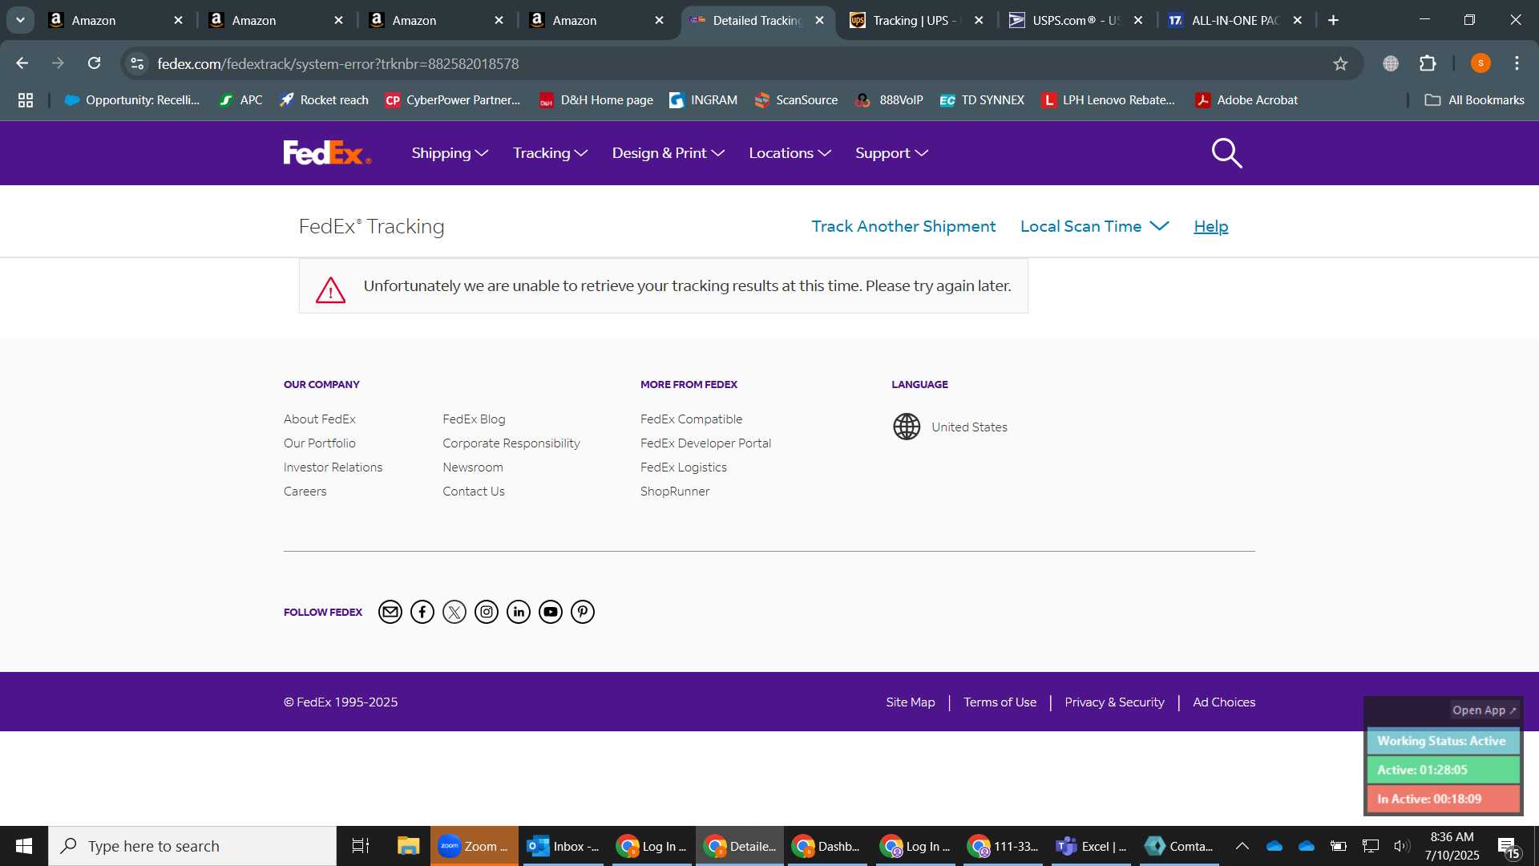Reload the current page
The height and width of the screenshot is (866, 1539).
point(95,63)
